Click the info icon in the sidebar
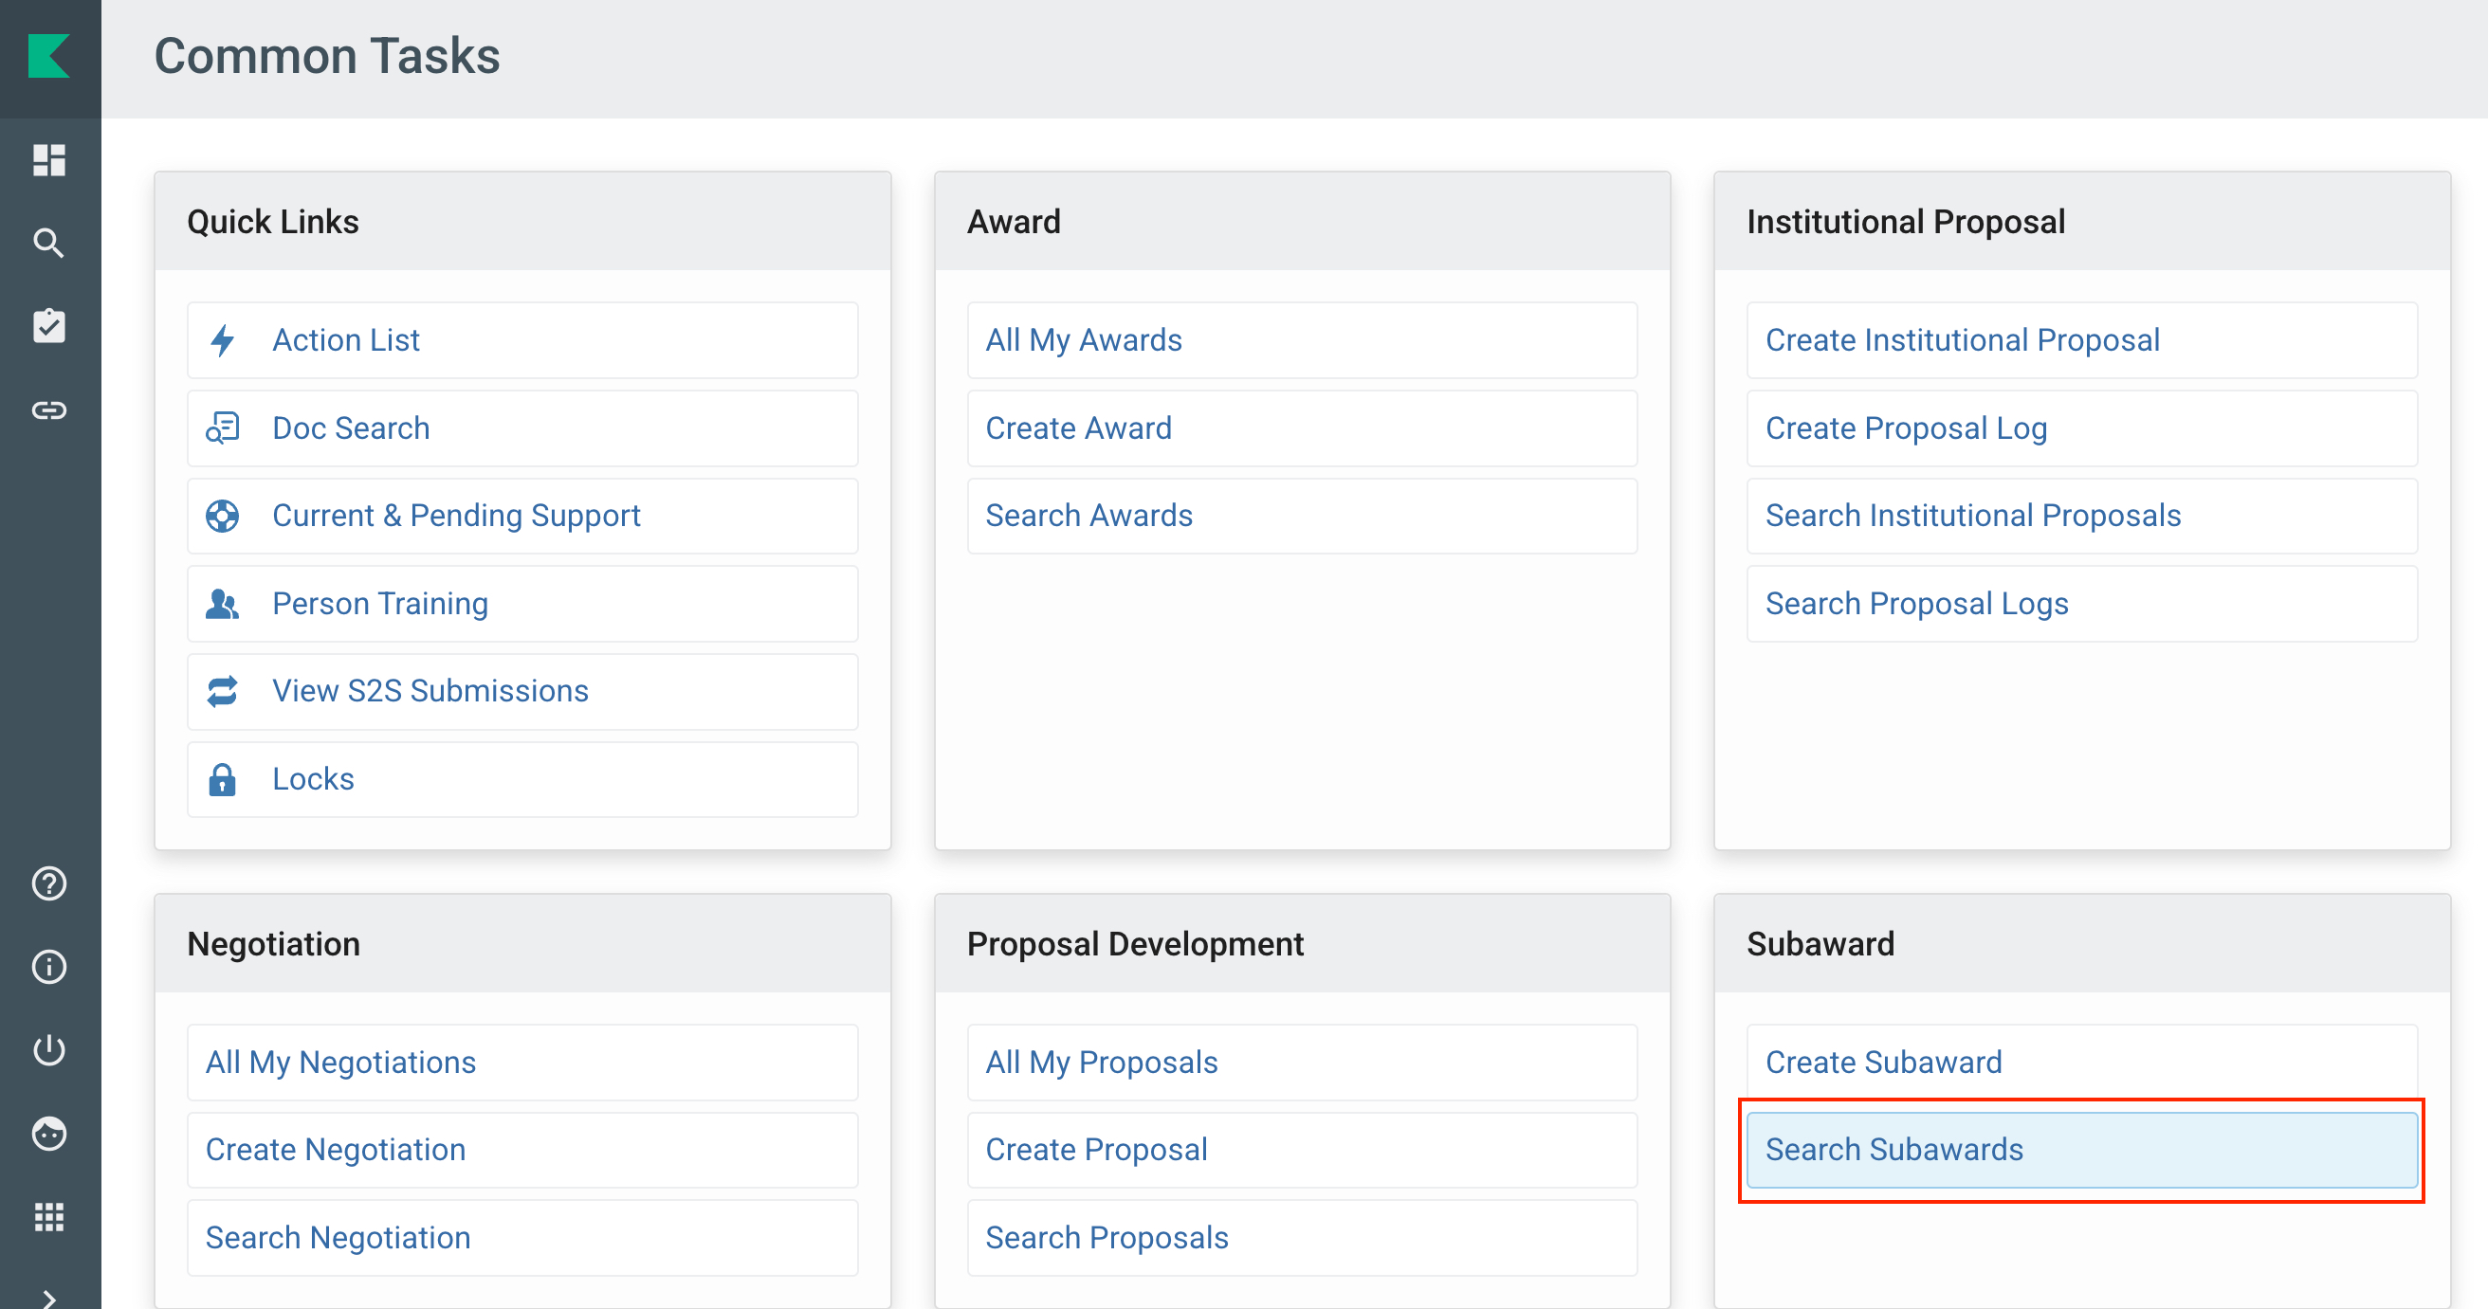The height and width of the screenshot is (1309, 2488). (49, 967)
